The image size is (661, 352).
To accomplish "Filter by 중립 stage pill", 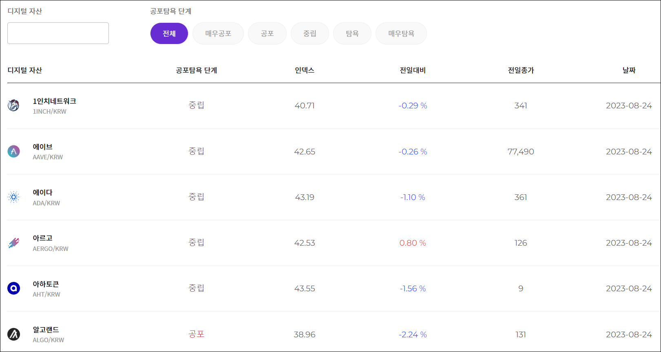I will pos(310,33).
